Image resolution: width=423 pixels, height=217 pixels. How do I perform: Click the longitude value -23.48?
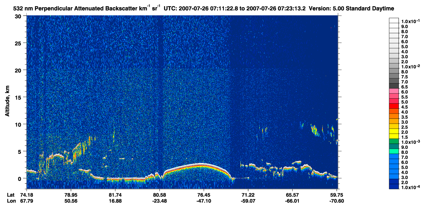[159, 201]
